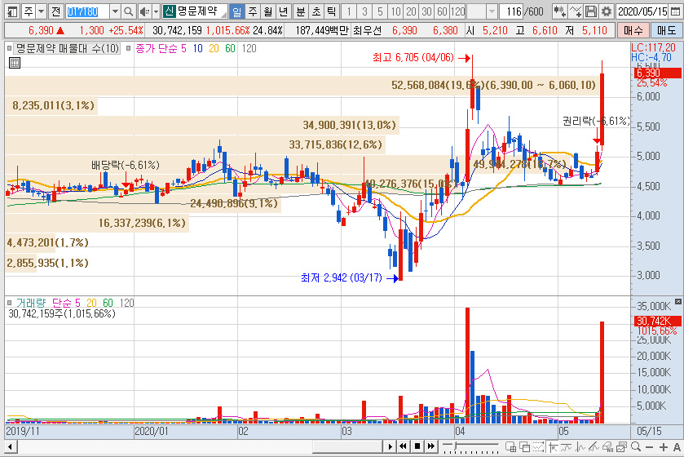Click the stop playback button
Viewport: 684px width, 457px height.
(417, 446)
